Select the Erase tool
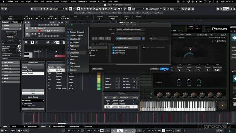 88,9
